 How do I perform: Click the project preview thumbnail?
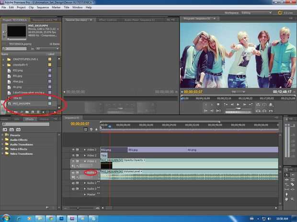tap(17, 32)
